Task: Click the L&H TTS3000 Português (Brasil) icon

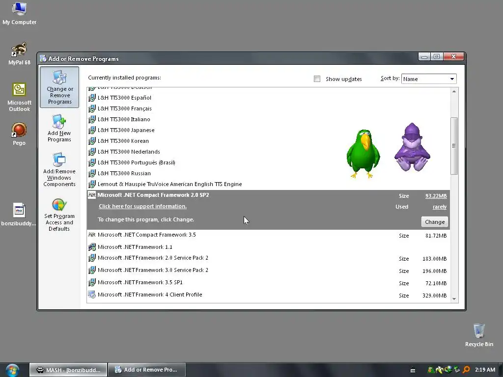Action: (x=92, y=162)
